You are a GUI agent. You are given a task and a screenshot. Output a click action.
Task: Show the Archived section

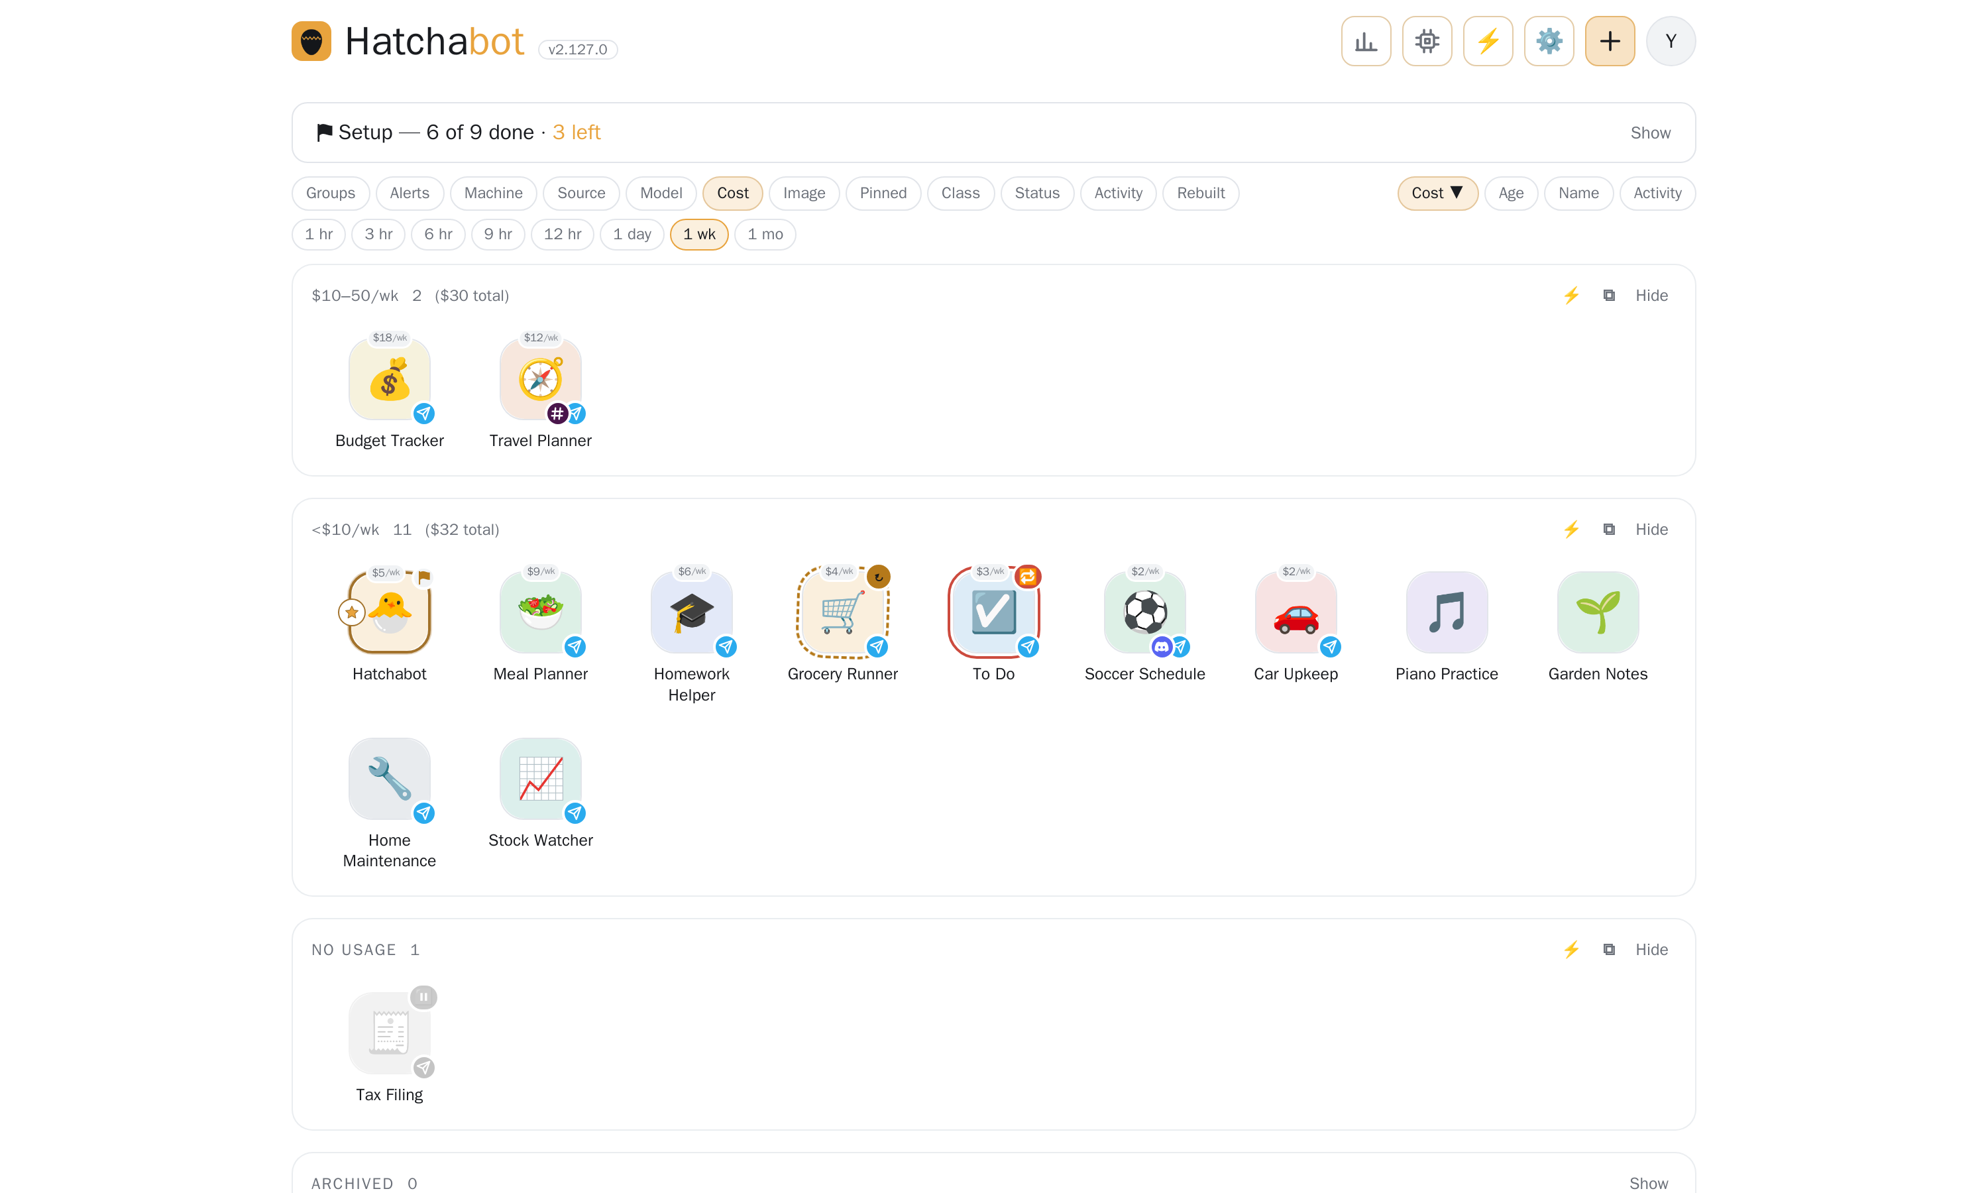pos(1648,1182)
